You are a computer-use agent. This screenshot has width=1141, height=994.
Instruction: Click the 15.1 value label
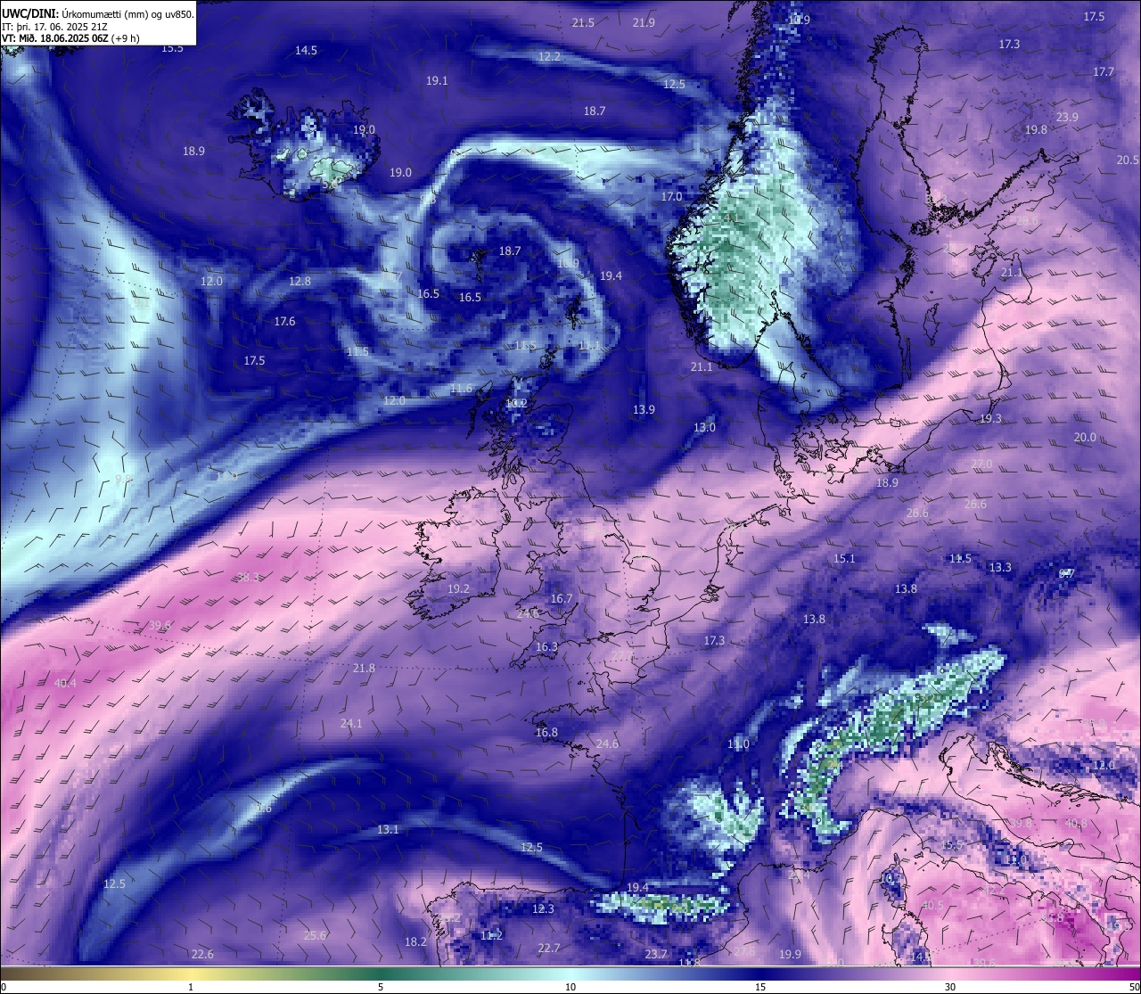point(844,558)
